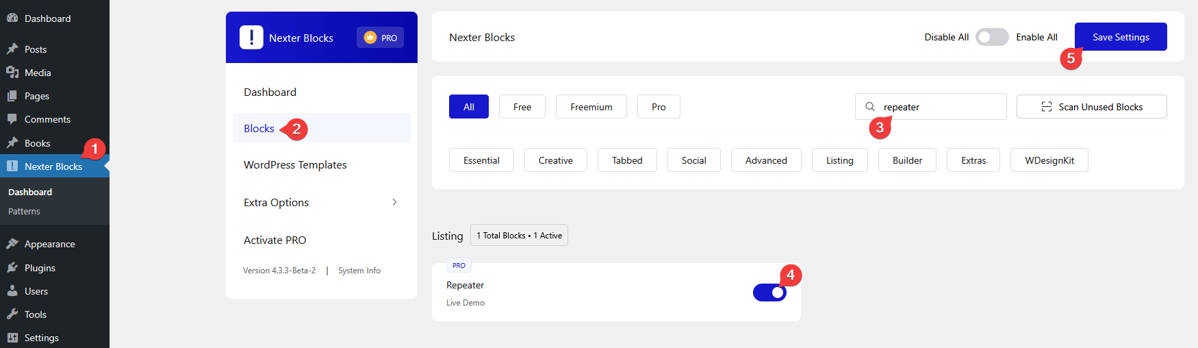This screenshot has height=348, width=1198.
Task: Open Dashboard in Nexter Blocks panel
Action: click(x=322, y=92)
